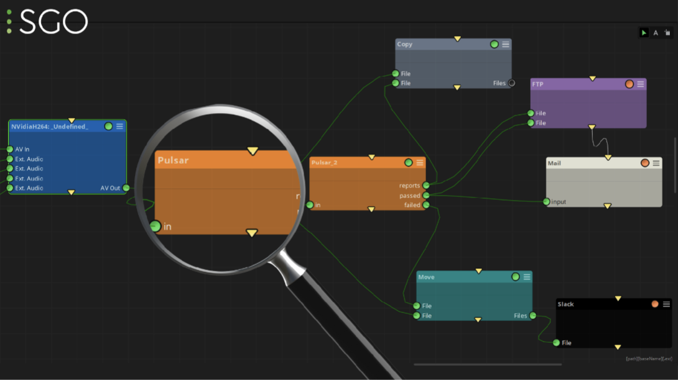Image resolution: width=678 pixels, height=380 pixels.
Task: Click the bottom yellow triangle on Mail node
Action: [x=608, y=206]
